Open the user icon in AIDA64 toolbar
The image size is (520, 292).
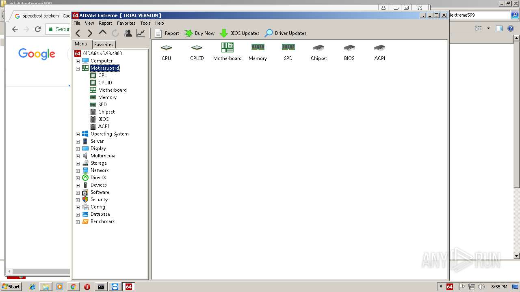coord(128,33)
